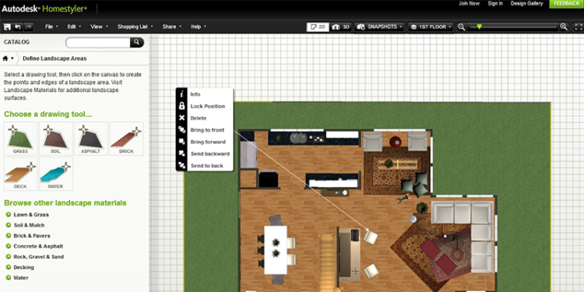Click the Redo arrow icon
This screenshot has height=292, width=584.
coord(28,26)
